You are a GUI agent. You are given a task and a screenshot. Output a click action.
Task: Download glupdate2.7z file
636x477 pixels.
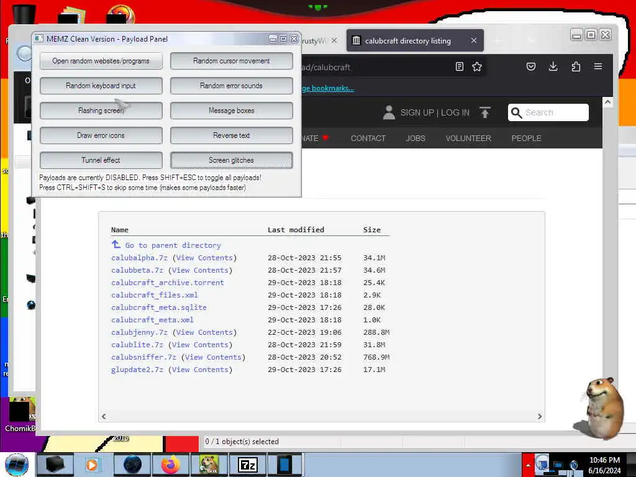(137, 370)
